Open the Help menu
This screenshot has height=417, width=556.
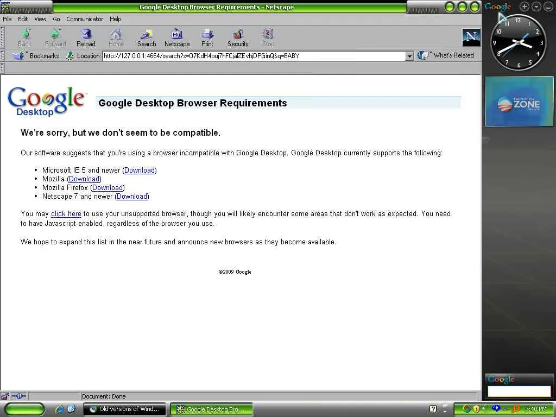click(x=115, y=19)
